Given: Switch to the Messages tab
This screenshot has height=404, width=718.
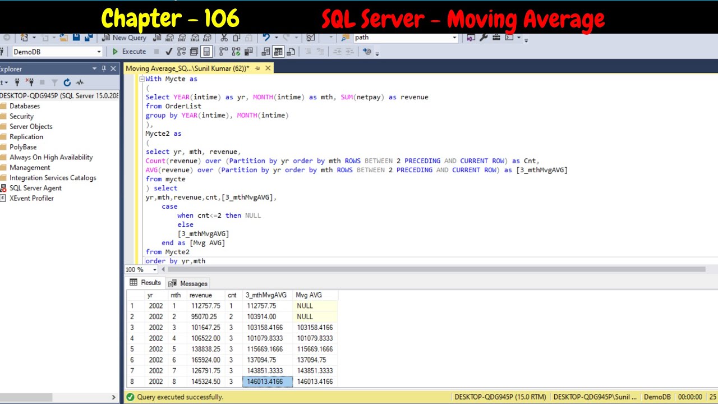Looking at the screenshot, I should 188,283.
